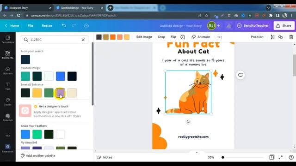Click the search magnifier icon
The height and width of the screenshot is (166, 296).
click(x=26, y=40)
